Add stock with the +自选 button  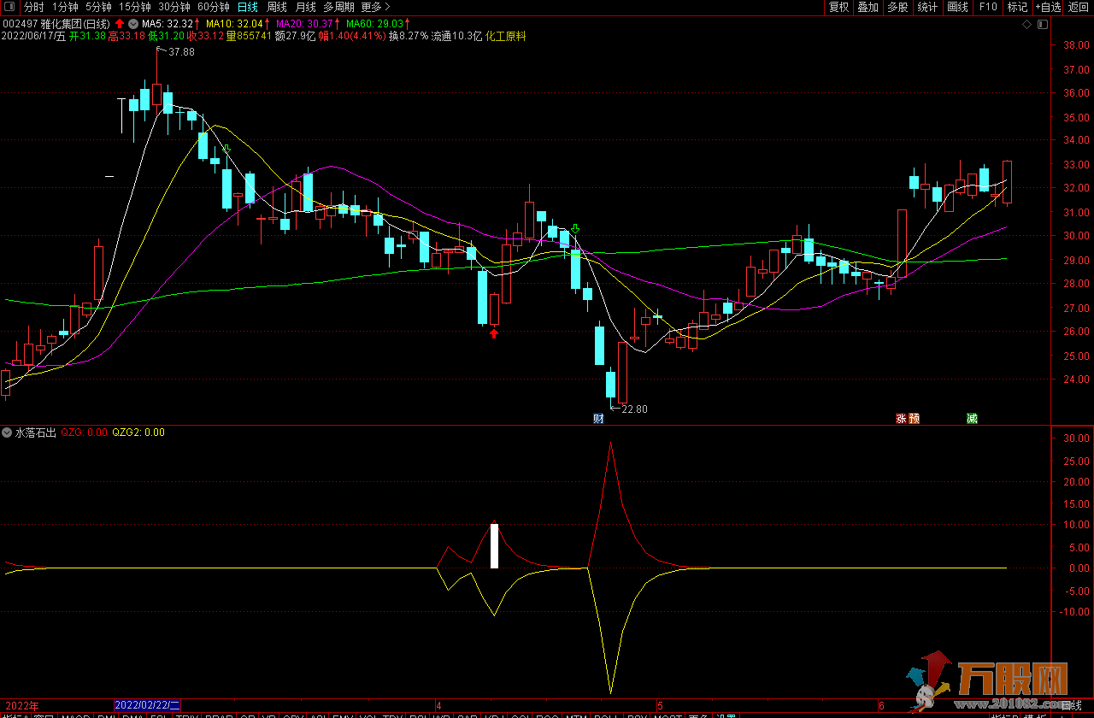[1049, 7]
